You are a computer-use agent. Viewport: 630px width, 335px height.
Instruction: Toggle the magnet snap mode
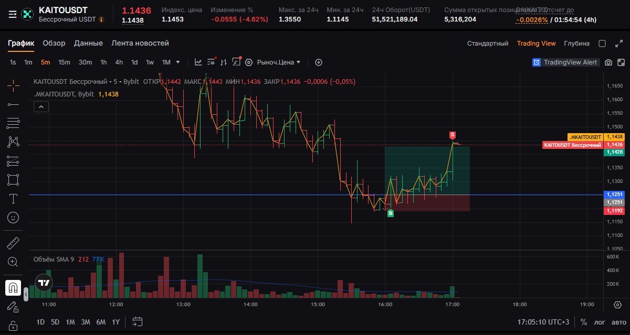(13, 287)
